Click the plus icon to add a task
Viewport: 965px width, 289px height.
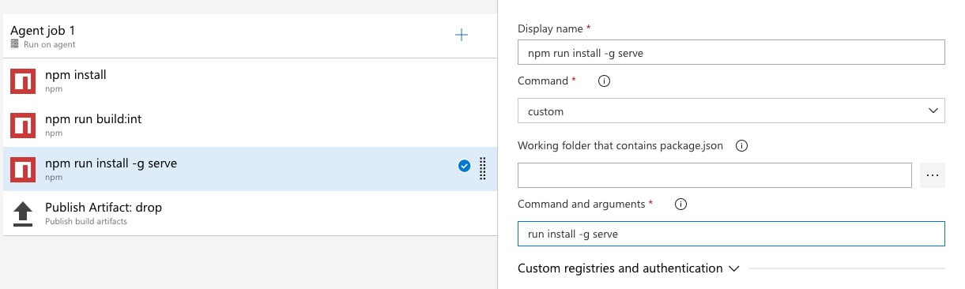(x=462, y=35)
